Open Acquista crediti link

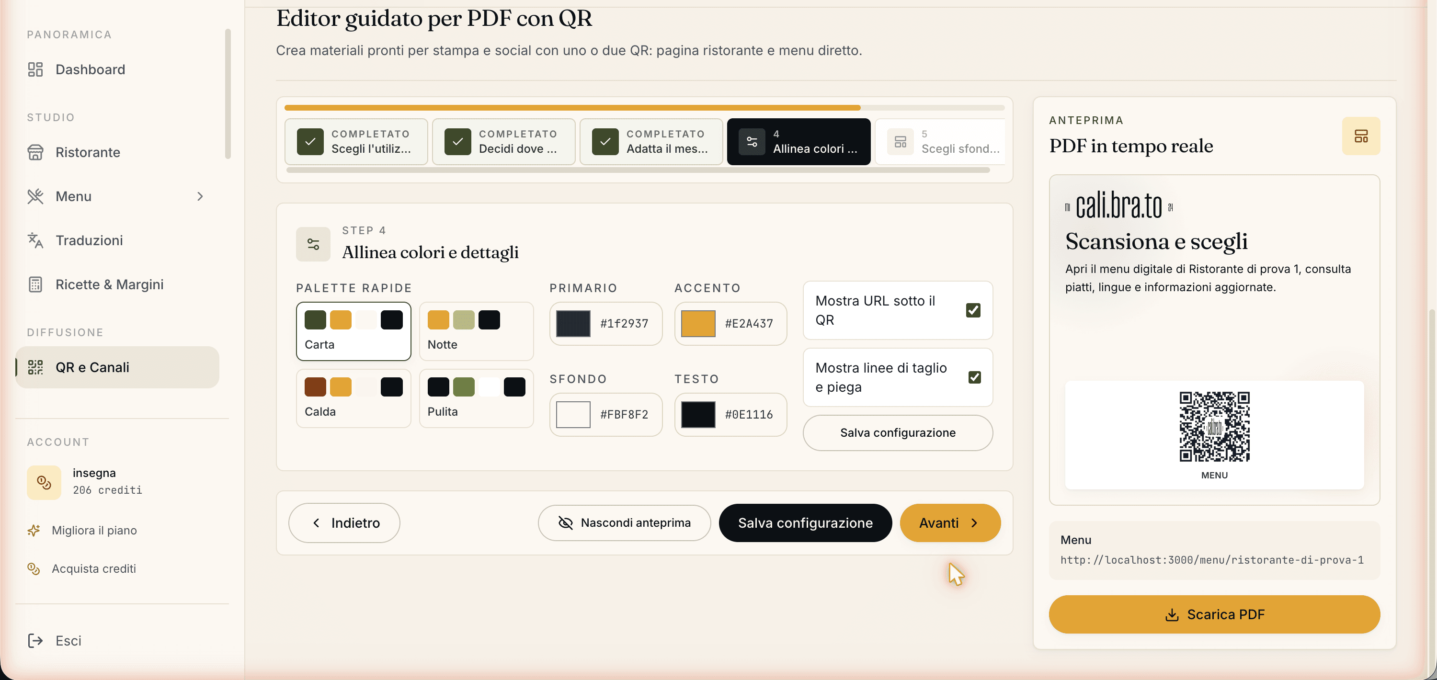tap(93, 568)
